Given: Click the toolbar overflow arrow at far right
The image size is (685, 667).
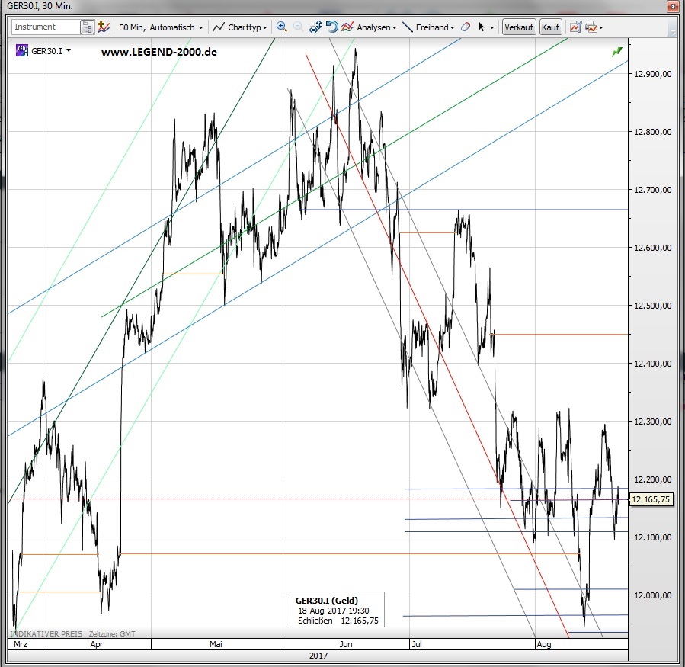Looking at the screenshot, I should (672, 30).
